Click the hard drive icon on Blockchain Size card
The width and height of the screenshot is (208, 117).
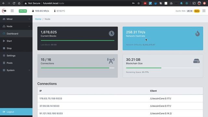[x=196, y=61]
